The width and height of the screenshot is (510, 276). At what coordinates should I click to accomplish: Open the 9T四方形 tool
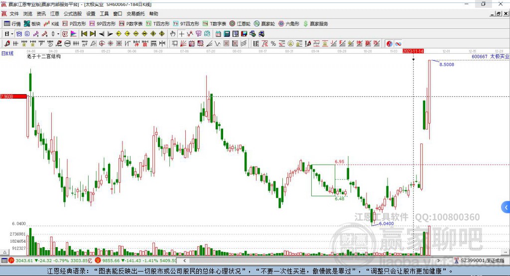pyautogui.click(x=186, y=24)
